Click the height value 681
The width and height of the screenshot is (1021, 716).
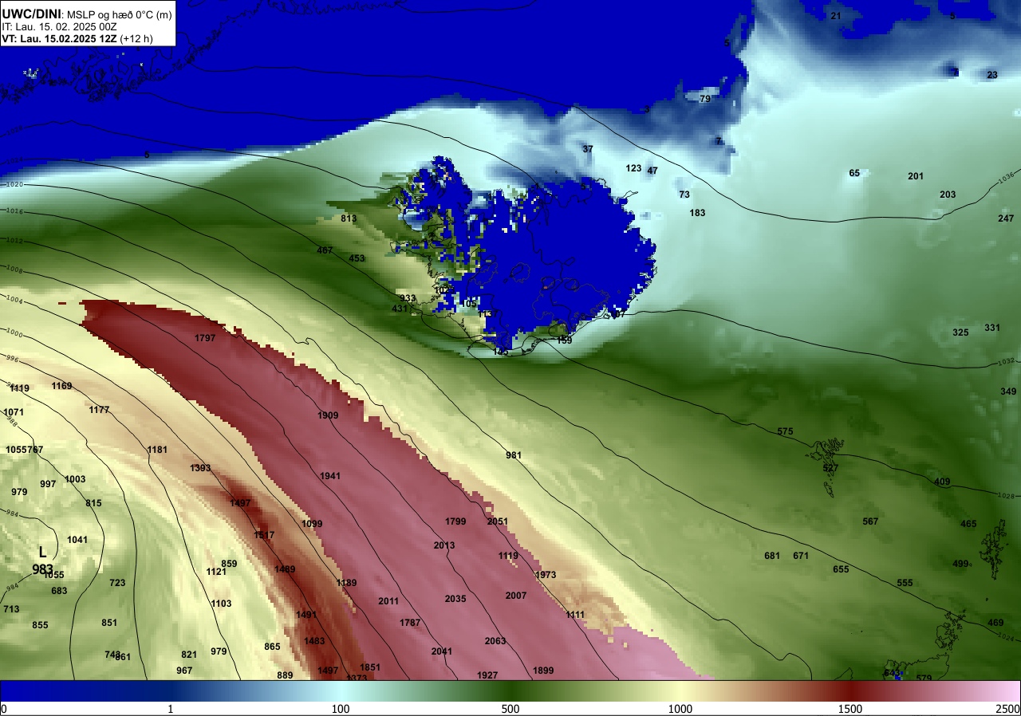click(772, 556)
